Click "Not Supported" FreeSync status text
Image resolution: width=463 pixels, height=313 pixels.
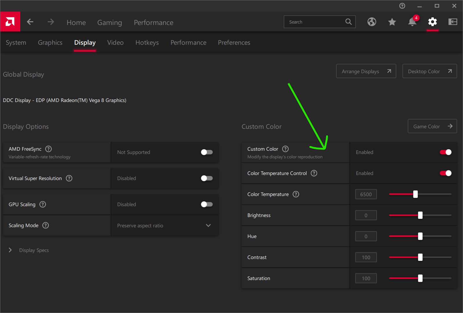(x=134, y=152)
